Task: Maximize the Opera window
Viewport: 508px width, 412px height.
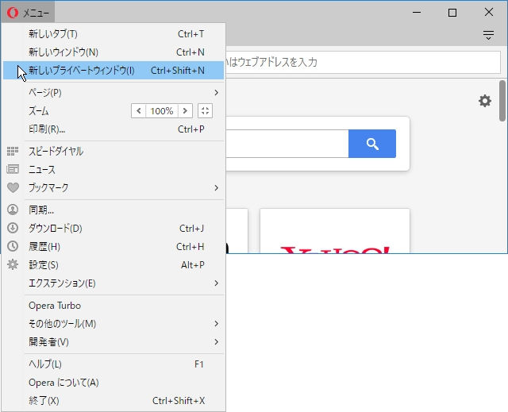Action: pyautogui.click(x=452, y=13)
